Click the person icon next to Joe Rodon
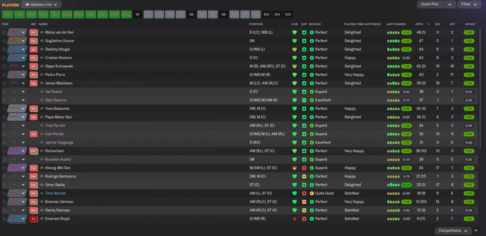This screenshot has height=236, width=486. pos(42,92)
